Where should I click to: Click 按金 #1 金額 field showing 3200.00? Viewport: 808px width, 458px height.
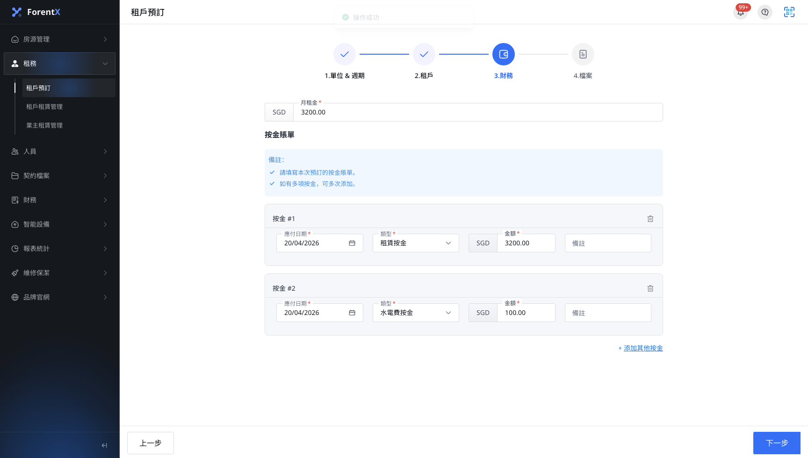(x=526, y=243)
